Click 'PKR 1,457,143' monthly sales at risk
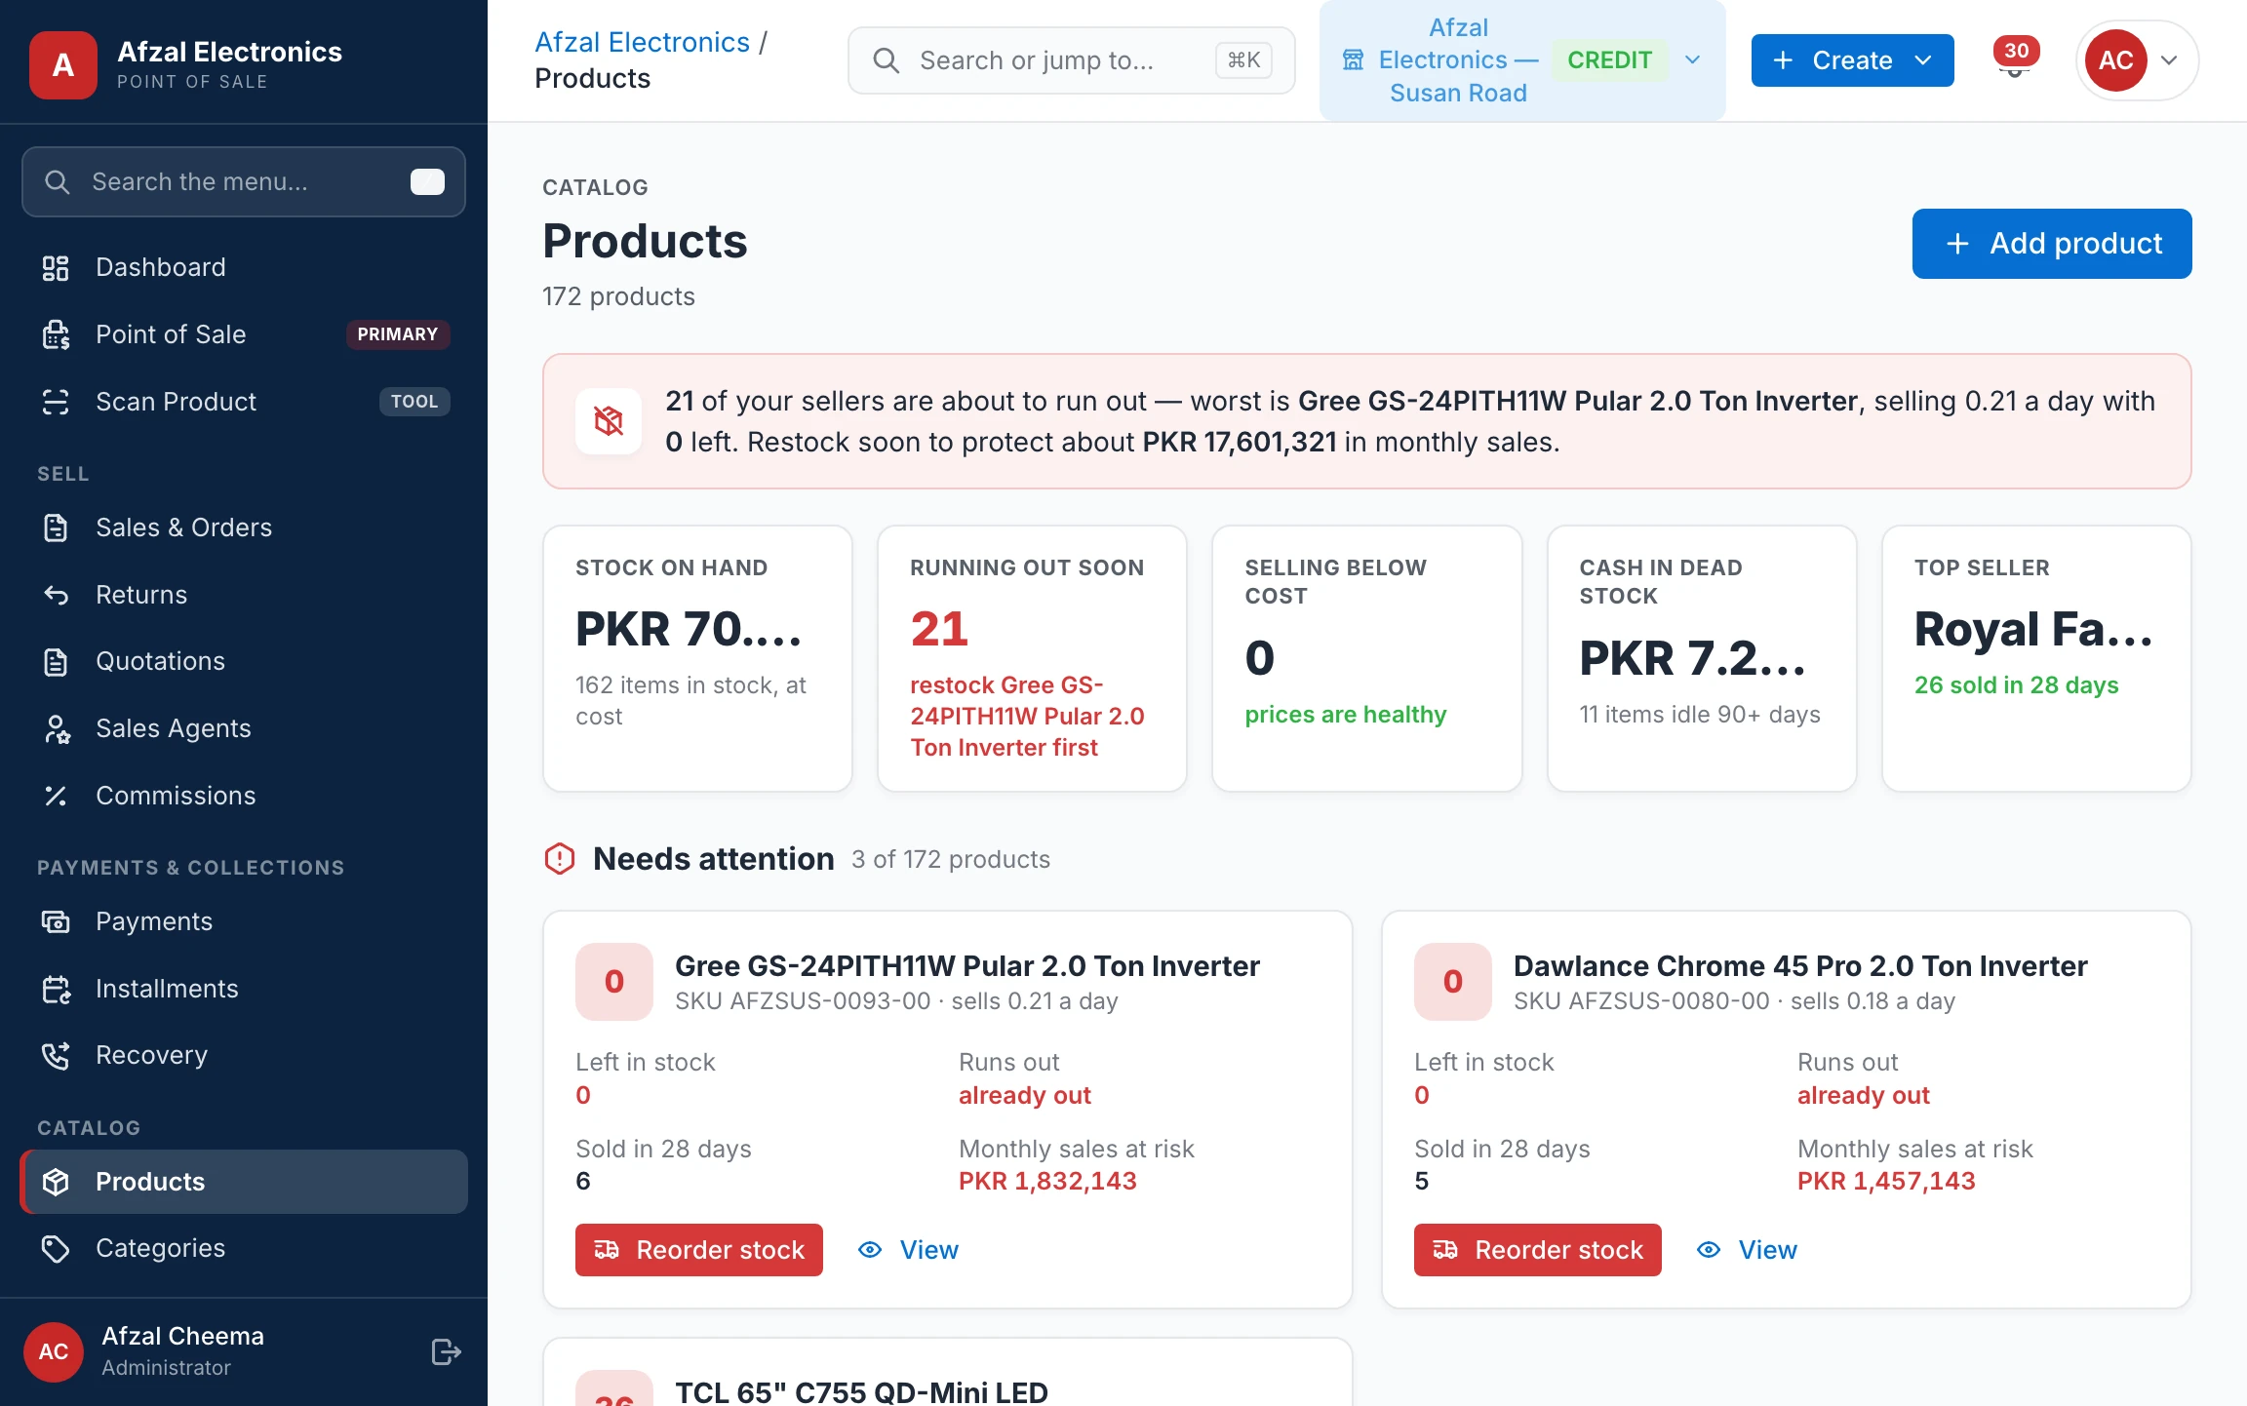The height and width of the screenshot is (1406, 2247). pos(1886,1181)
